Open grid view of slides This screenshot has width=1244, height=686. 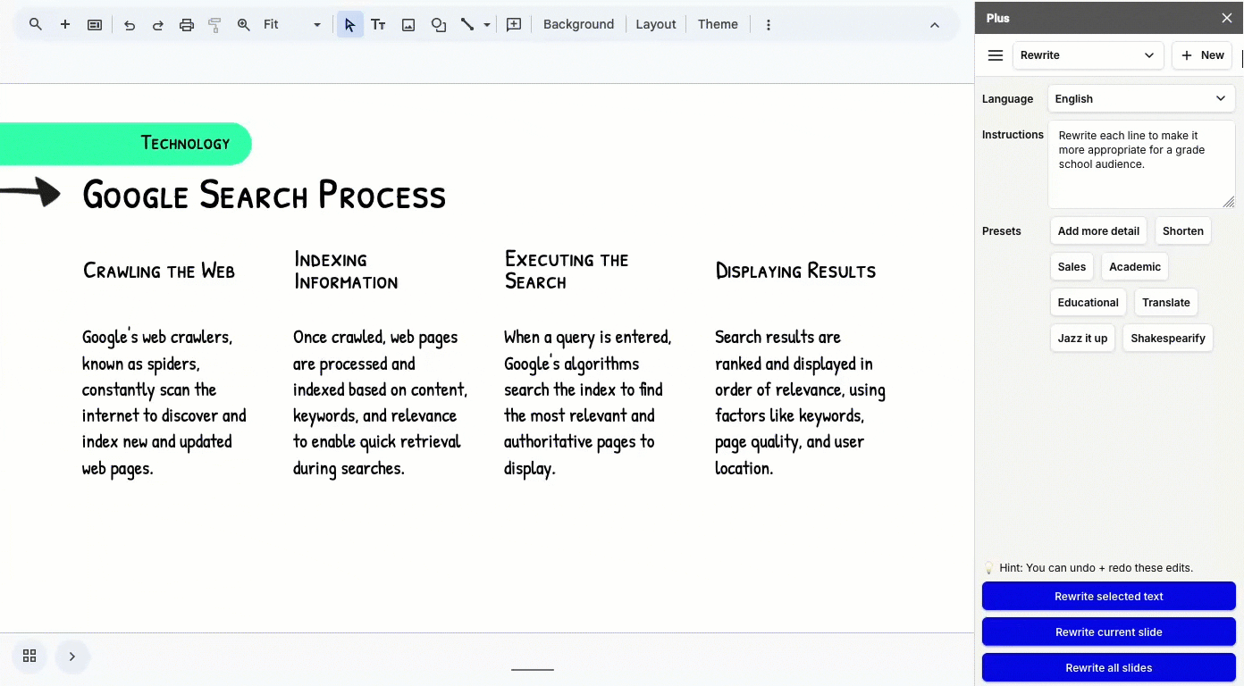coord(29,657)
